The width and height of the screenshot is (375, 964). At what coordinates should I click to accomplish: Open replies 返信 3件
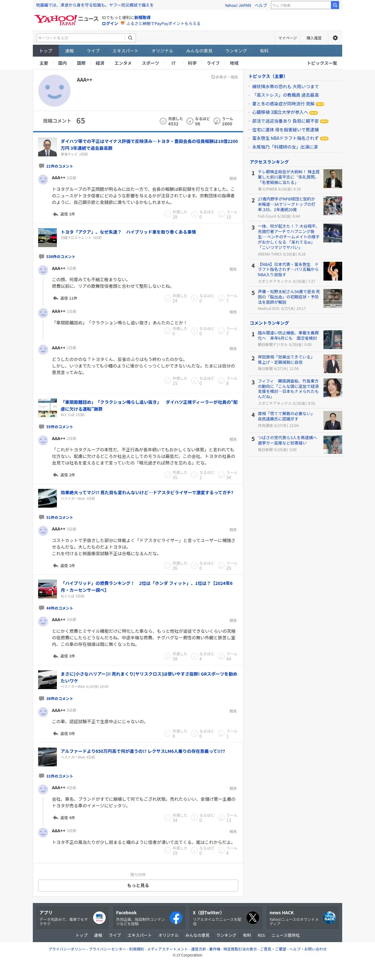[x=64, y=657]
